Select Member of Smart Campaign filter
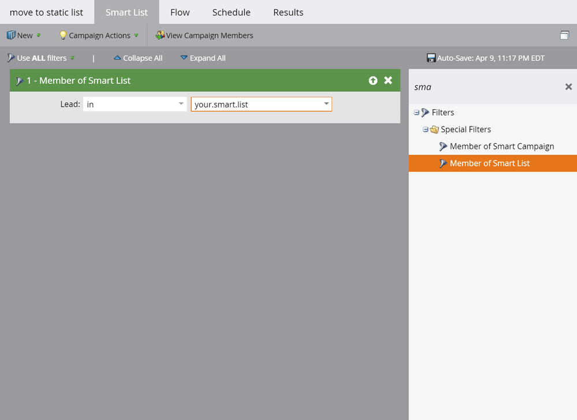The width and height of the screenshot is (577, 420). click(501, 146)
